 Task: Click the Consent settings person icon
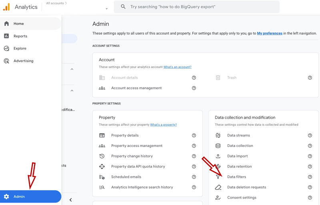tap(218, 198)
